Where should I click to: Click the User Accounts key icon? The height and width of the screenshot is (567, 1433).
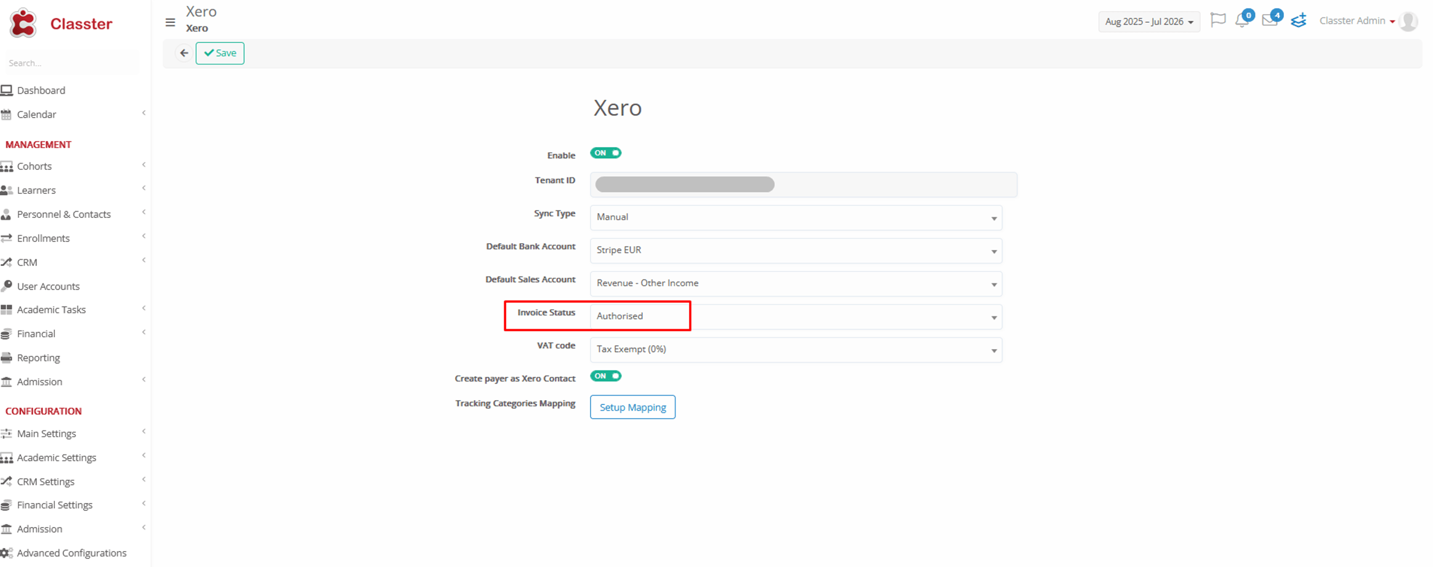[x=7, y=286]
